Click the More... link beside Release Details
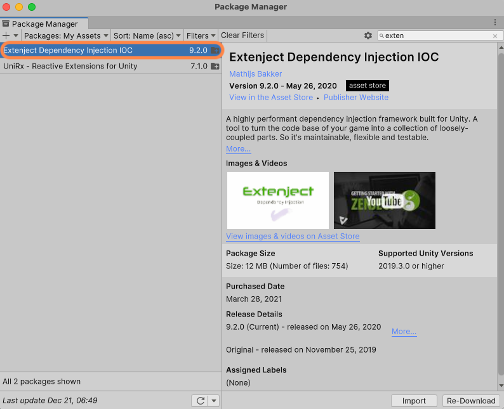The height and width of the screenshot is (409, 504). click(x=404, y=331)
